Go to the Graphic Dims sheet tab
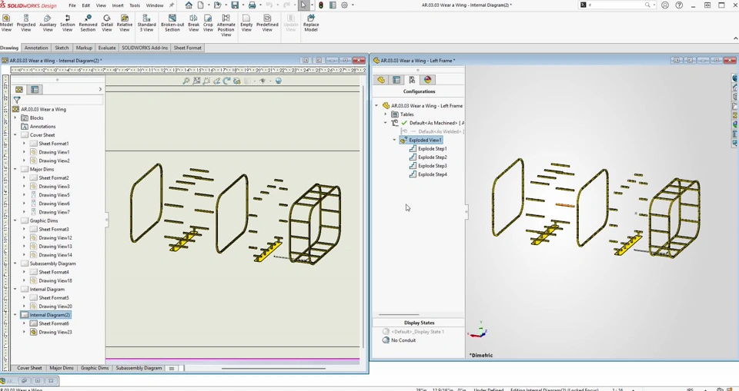Screen dimensions: 739x391 [x=95, y=368]
